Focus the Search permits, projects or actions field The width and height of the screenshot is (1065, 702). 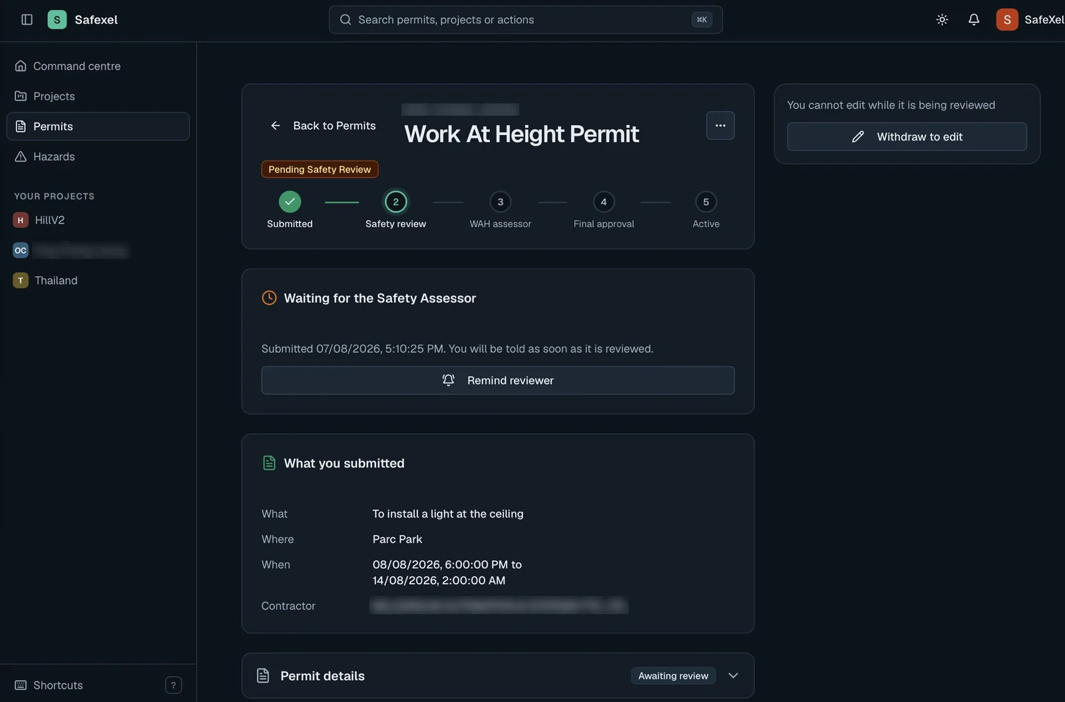click(525, 19)
